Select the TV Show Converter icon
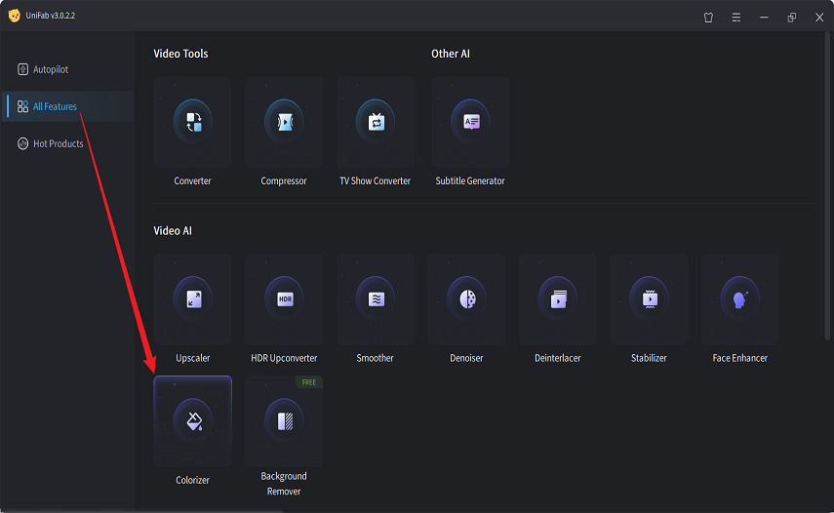Screen dimensions: 834x513 click(376, 123)
